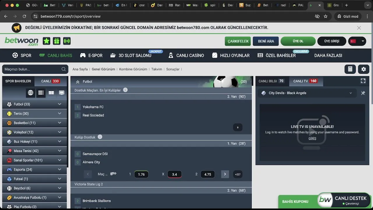Open the Kombine Görünüm link
This screenshot has height=210, width=373.
point(133,69)
